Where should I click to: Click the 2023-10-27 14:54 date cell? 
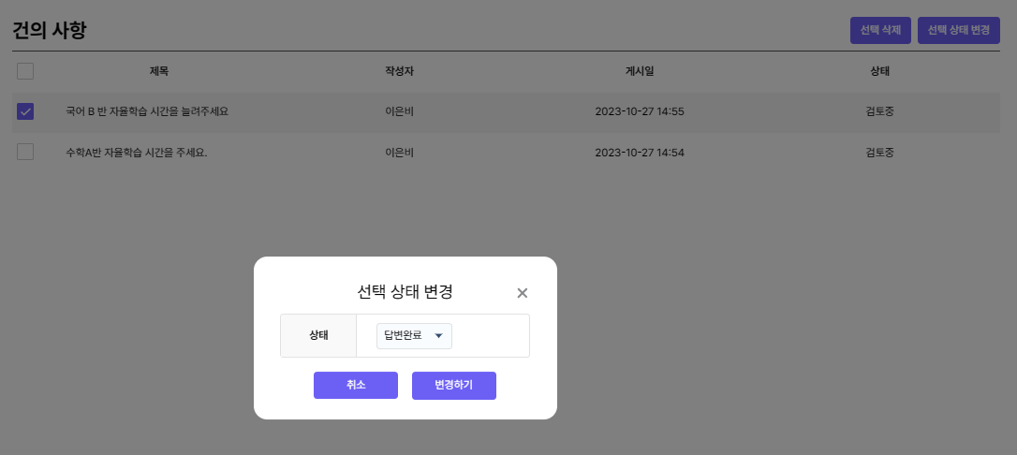[640, 152]
